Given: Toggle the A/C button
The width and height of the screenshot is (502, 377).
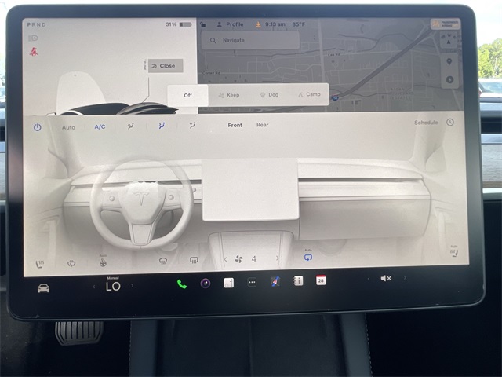Looking at the screenshot, I should [100, 126].
